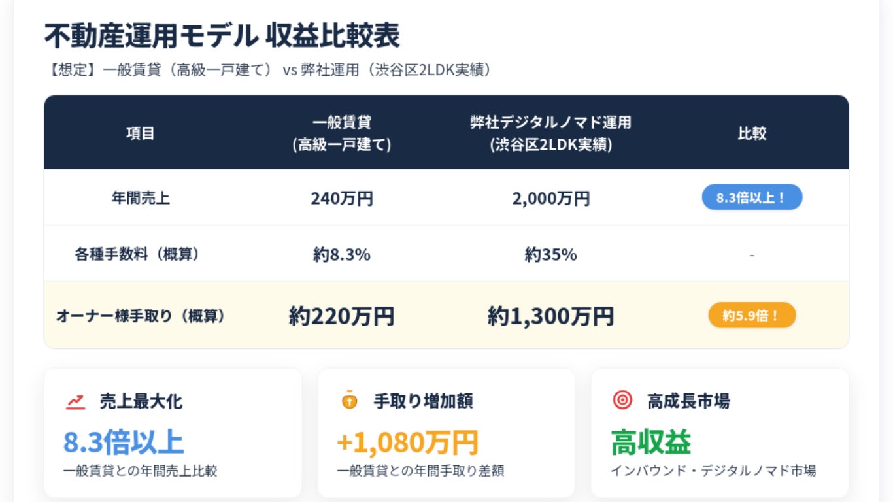
Task: Click the large blue 8.3倍以上 figure
Action: (x=124, y=443)
